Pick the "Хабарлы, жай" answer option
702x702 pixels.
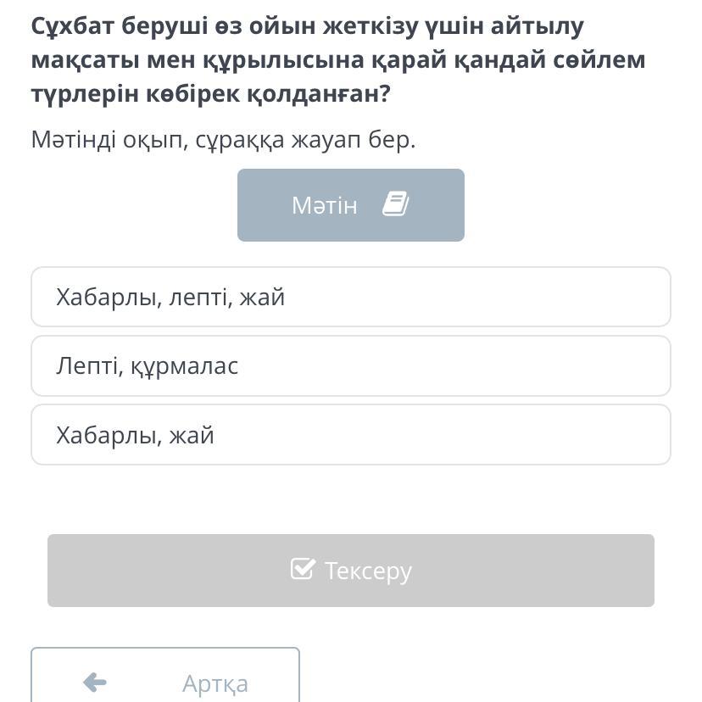point(350,435)
